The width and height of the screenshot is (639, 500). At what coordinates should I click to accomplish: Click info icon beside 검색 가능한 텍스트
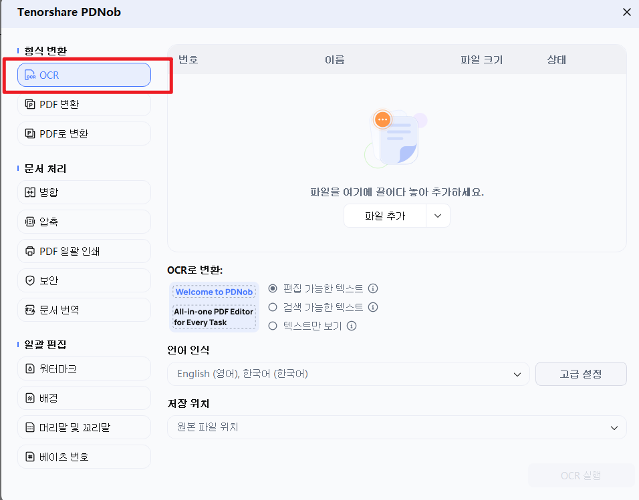tap(373, 307)
